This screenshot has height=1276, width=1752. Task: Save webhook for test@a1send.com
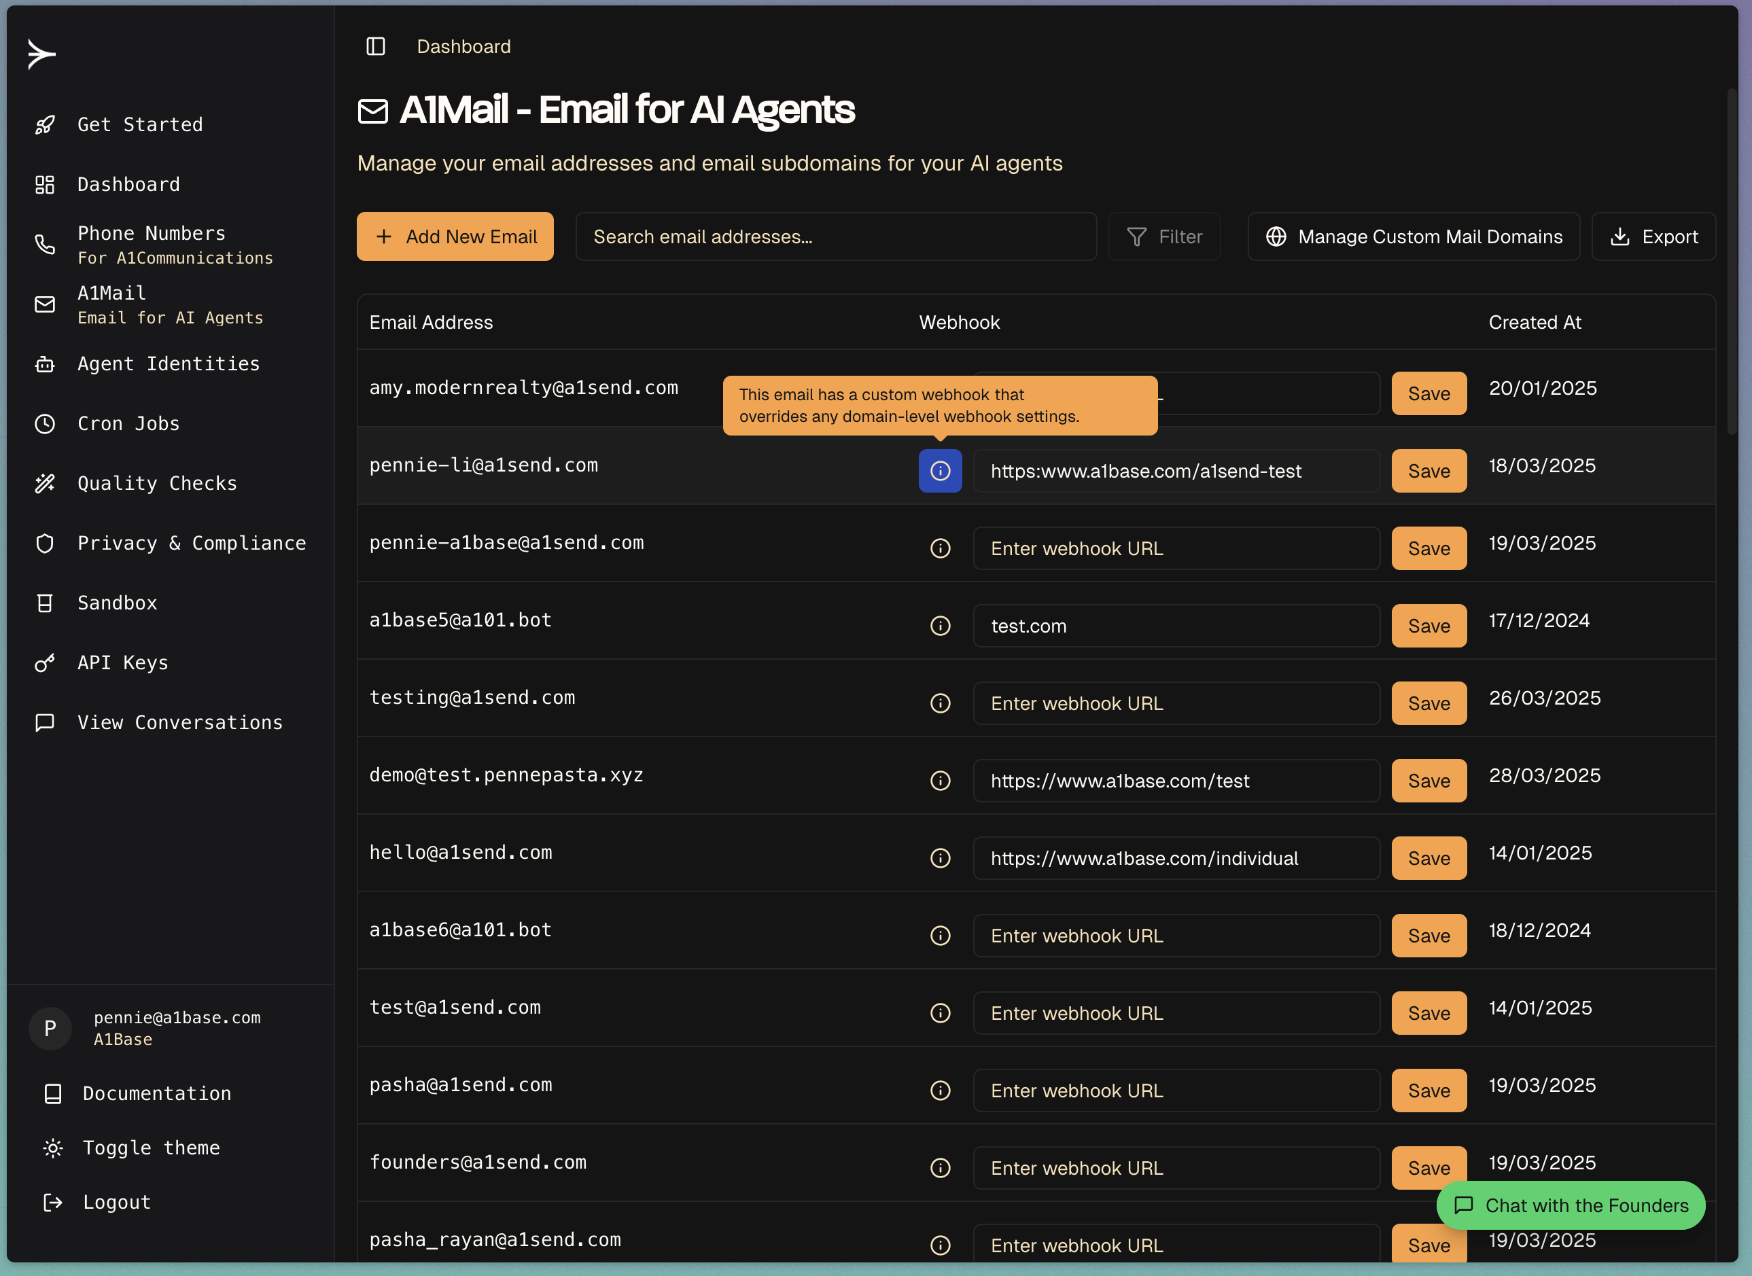(x=1429, y=1012)
